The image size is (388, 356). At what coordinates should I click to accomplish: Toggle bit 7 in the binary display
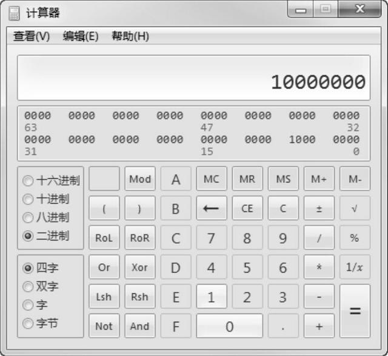pos(291,139)
